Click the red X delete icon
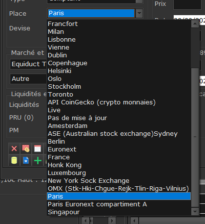205x224 pixels. coord(14,149)
